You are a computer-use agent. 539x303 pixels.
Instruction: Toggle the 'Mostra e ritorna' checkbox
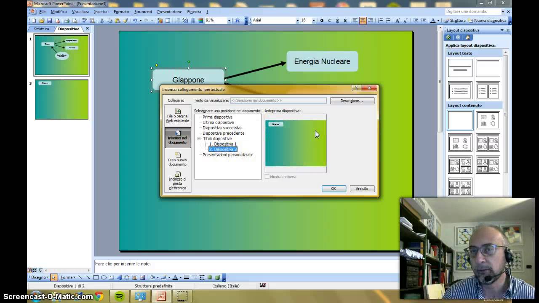click(267, 177)
